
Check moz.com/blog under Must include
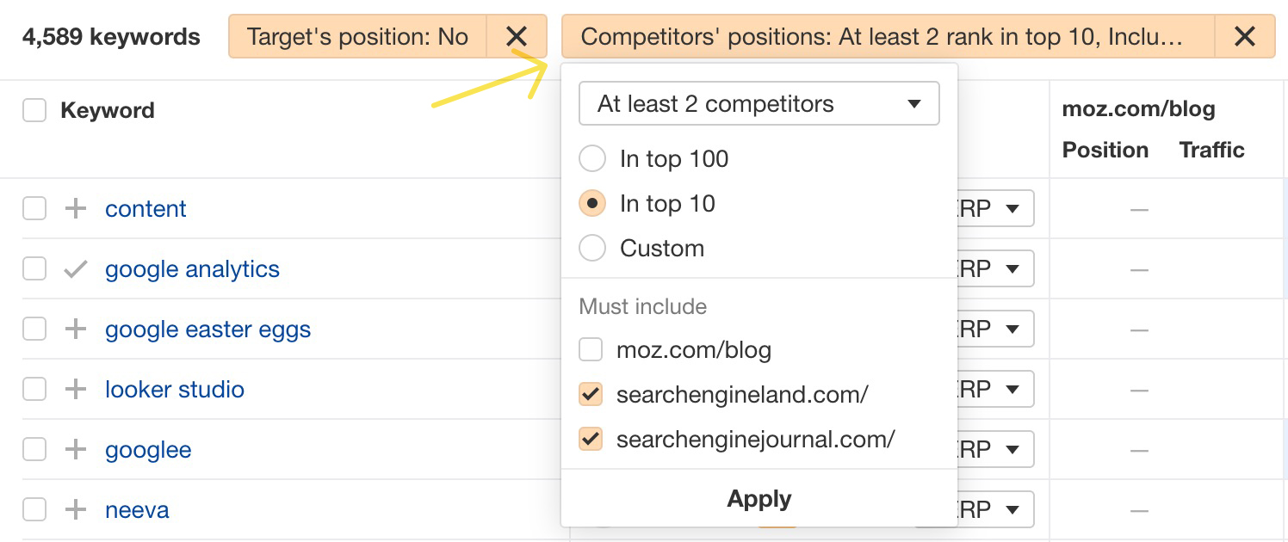[591, 349]
